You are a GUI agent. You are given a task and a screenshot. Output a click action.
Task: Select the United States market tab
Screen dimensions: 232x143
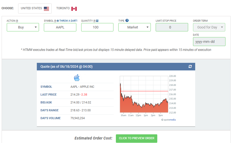[x=35, y=8]
